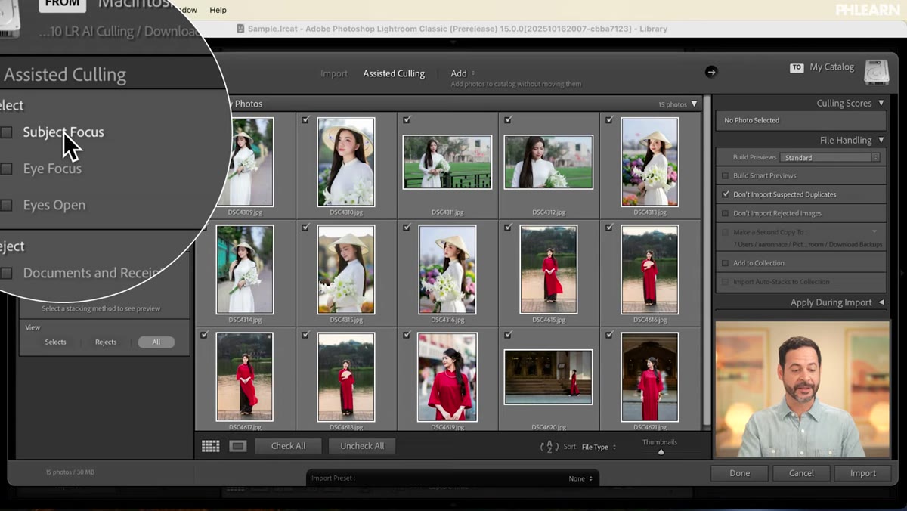Collapse the File Handling panel

881,140
